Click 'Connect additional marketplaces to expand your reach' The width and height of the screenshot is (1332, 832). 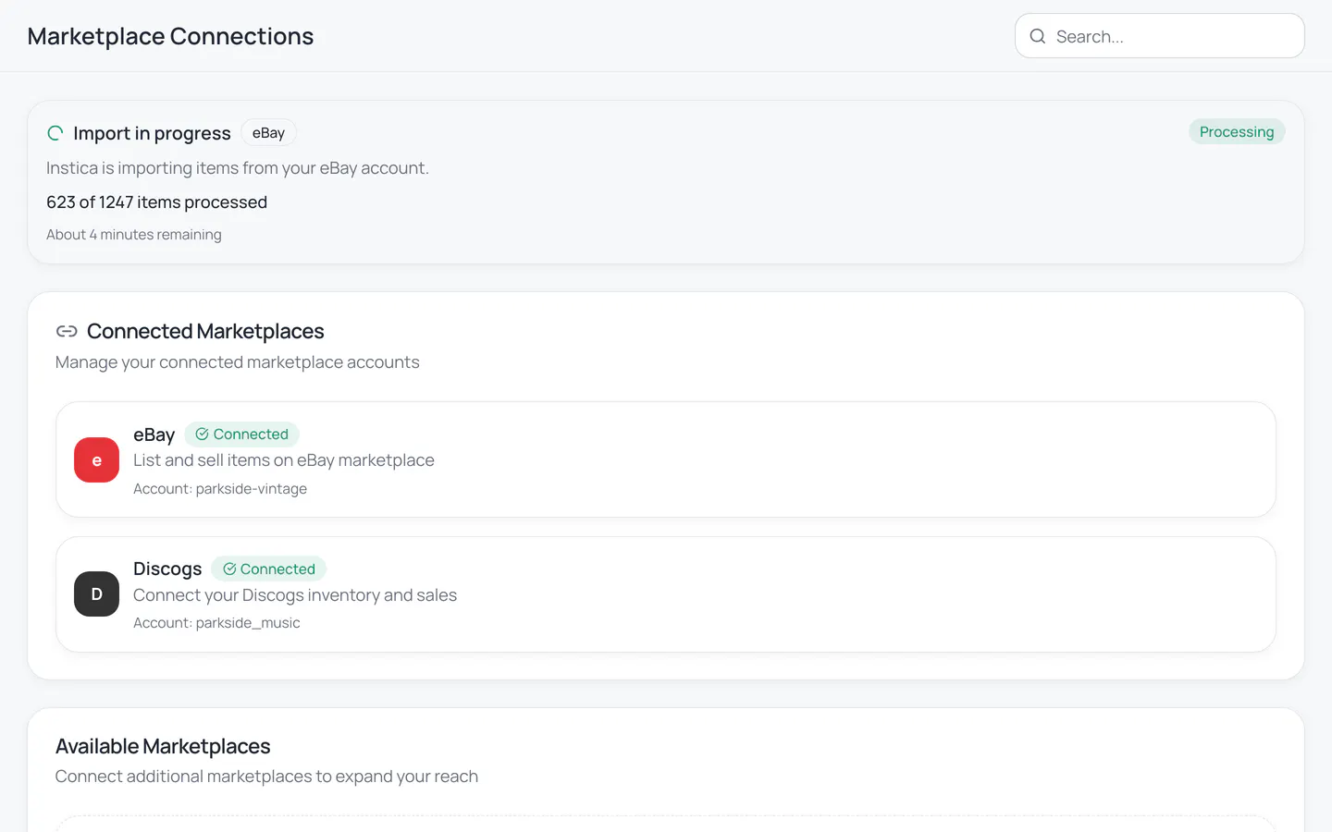tap(266, 777)
